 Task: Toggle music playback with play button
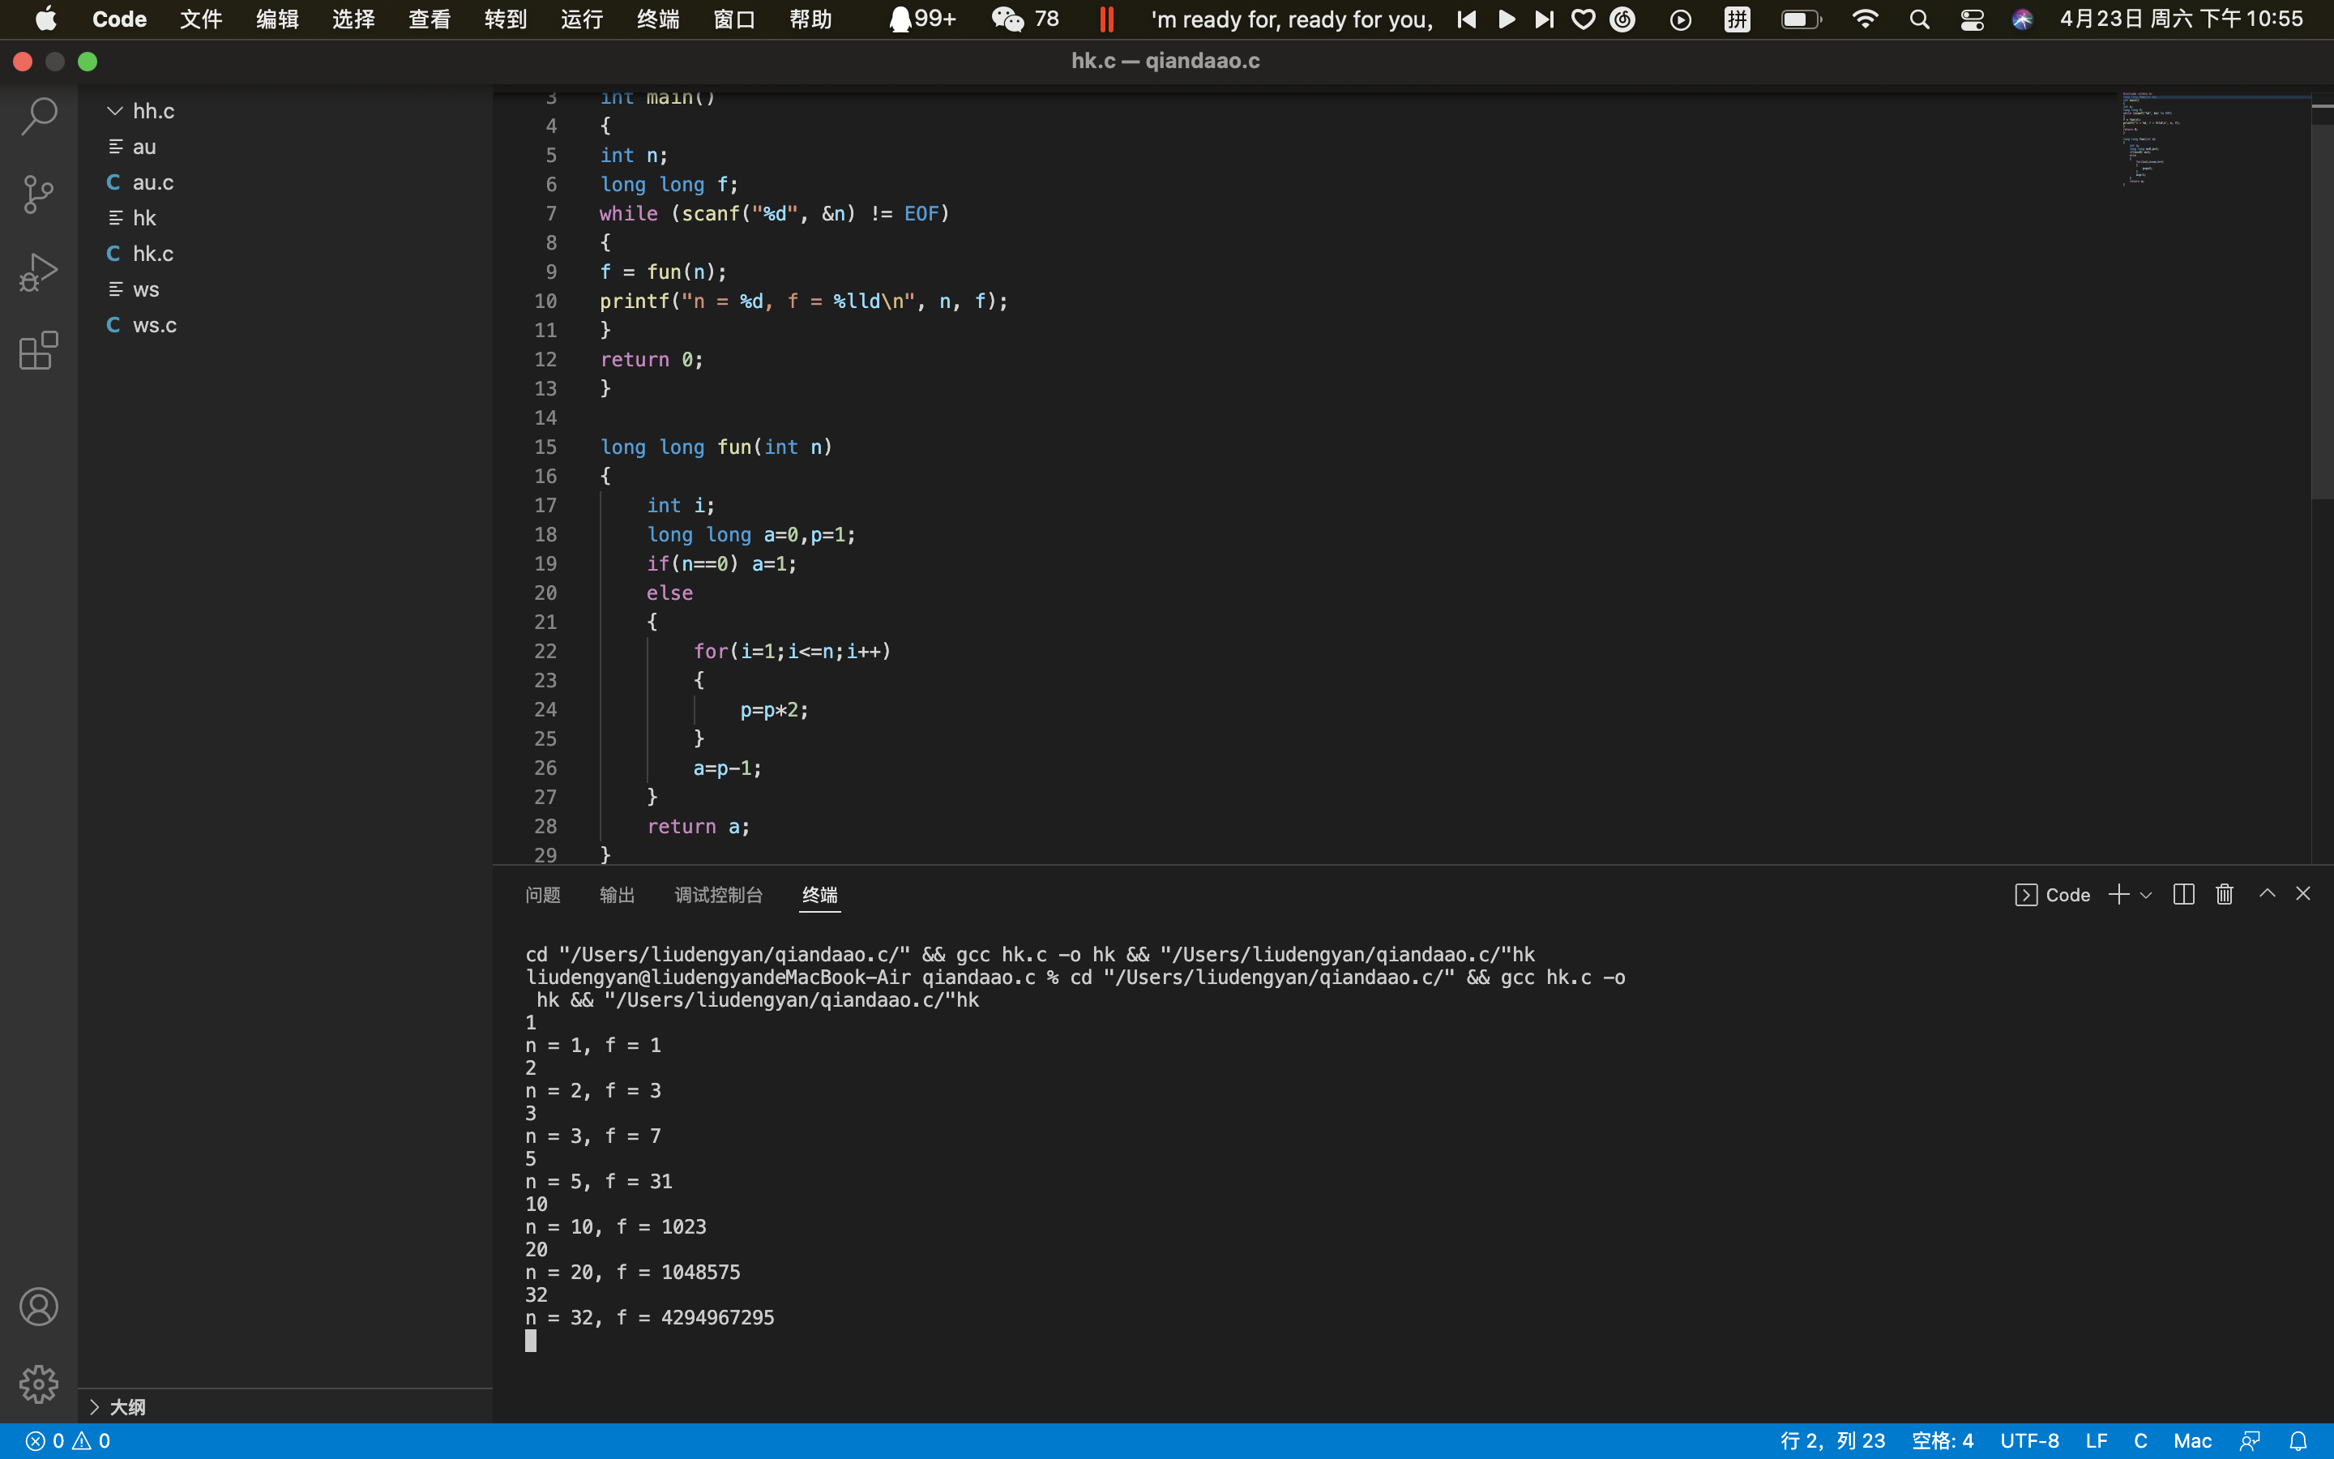(x=1507, y=19)
